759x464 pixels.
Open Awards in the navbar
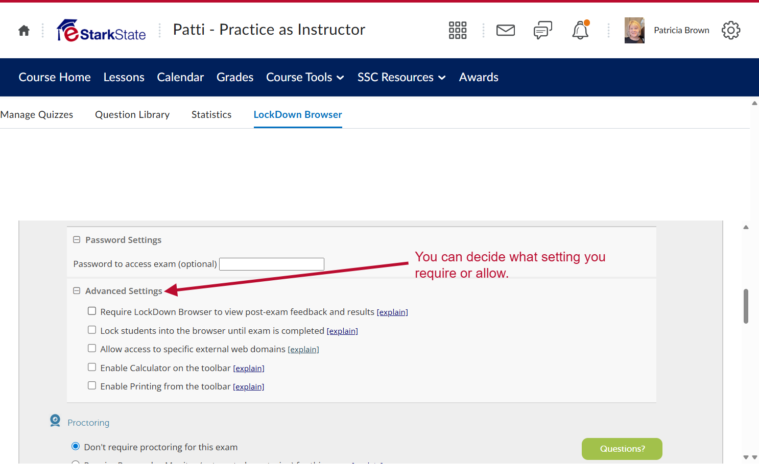coord(479,77)
